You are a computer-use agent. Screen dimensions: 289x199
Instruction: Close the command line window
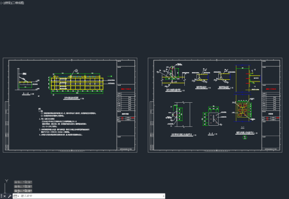pyautogui.click(x=4, y=196)
